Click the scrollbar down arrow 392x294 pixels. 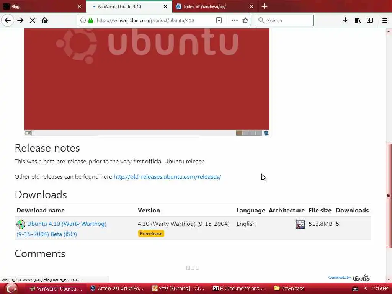389,279
